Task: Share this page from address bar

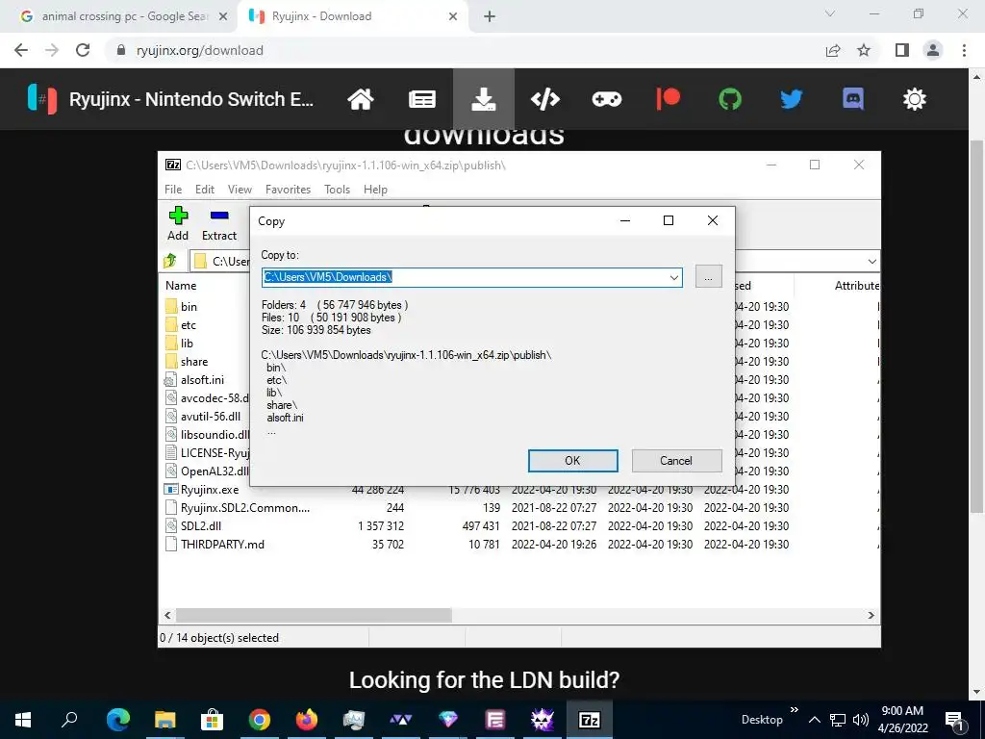Action: point(833,50)
